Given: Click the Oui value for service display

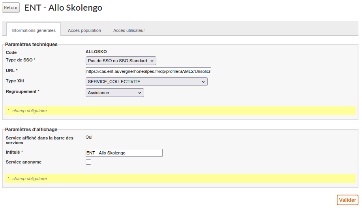Looking at the screenshot, I should [89, 137].
